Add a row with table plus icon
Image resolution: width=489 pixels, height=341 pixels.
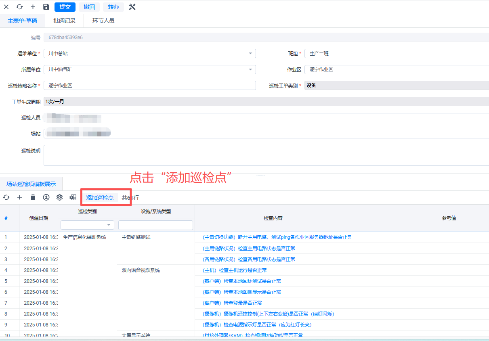tap(19, 197)
